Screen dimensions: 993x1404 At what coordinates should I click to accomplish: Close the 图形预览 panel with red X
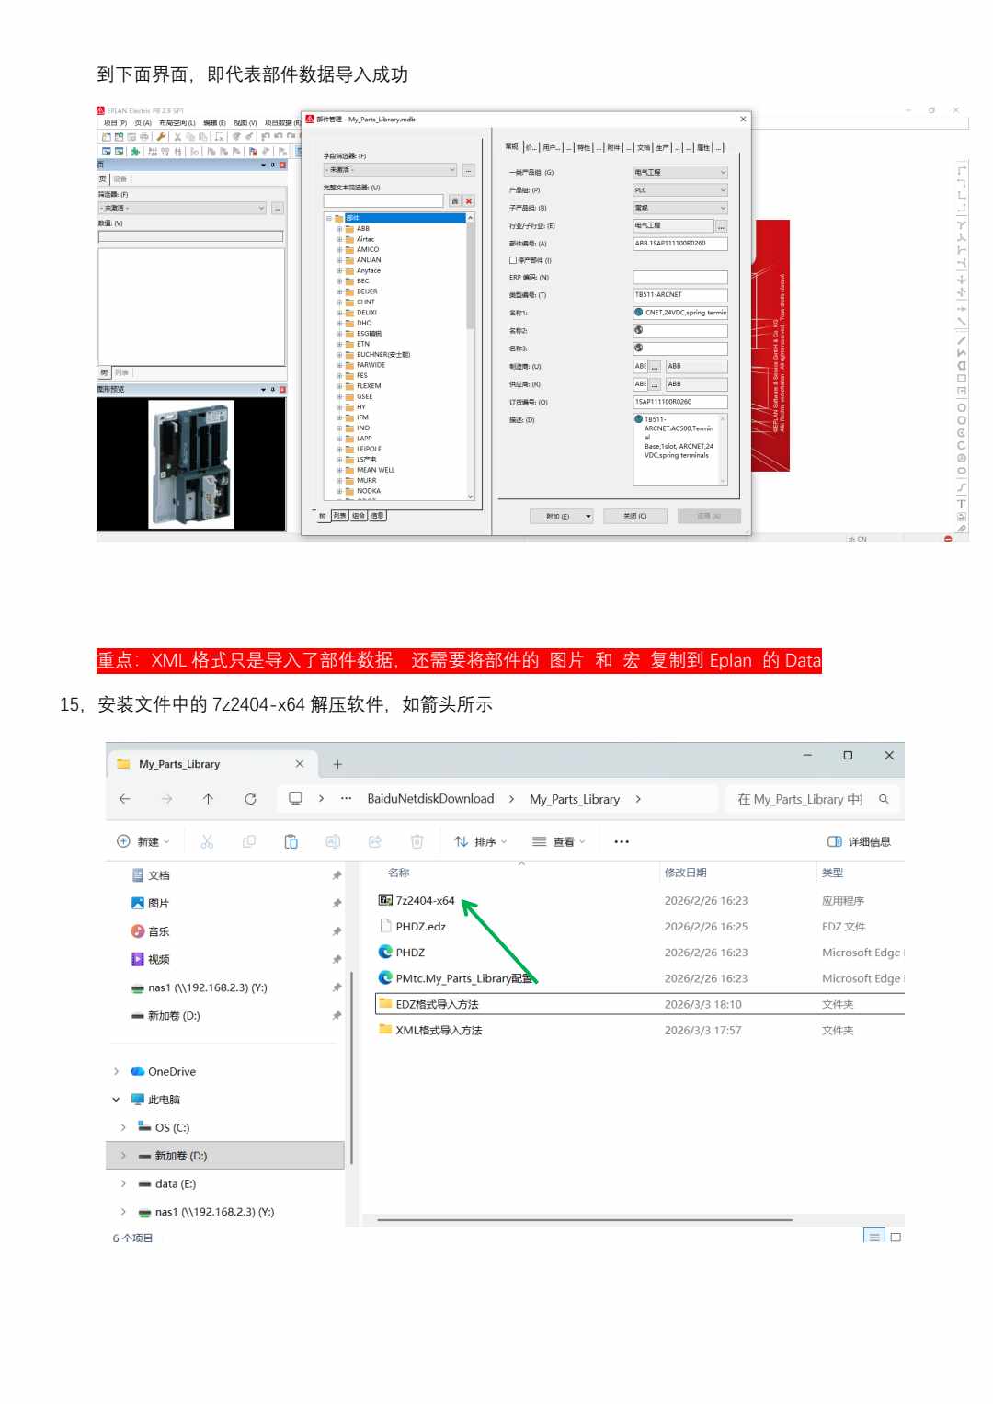click(282, 390)
